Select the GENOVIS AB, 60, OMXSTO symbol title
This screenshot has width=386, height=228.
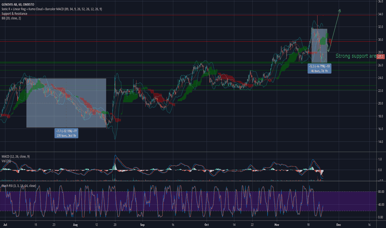[18, 5]
